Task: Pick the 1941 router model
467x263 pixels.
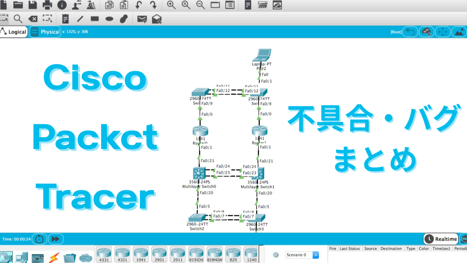Action: (141, 255)
